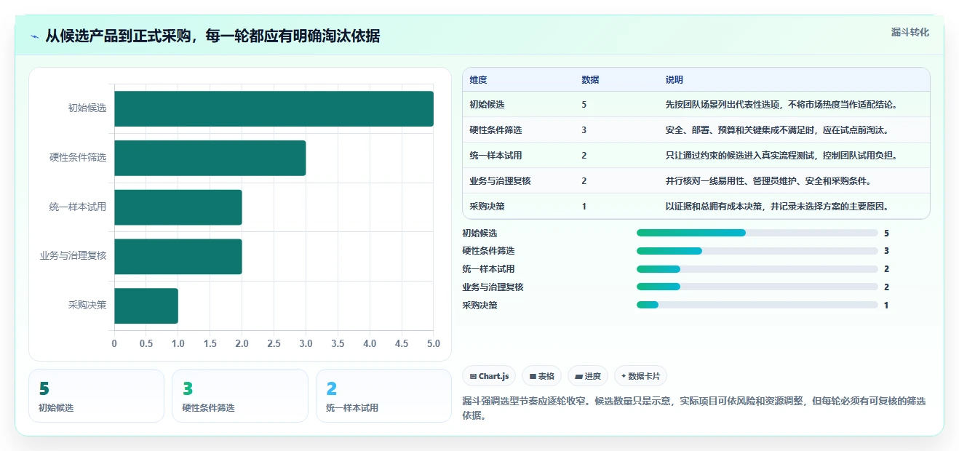This screenshot has width=959, height=451.
Task: Click the value 1 beside the 采购决策 progress bar
Action: 886,305
